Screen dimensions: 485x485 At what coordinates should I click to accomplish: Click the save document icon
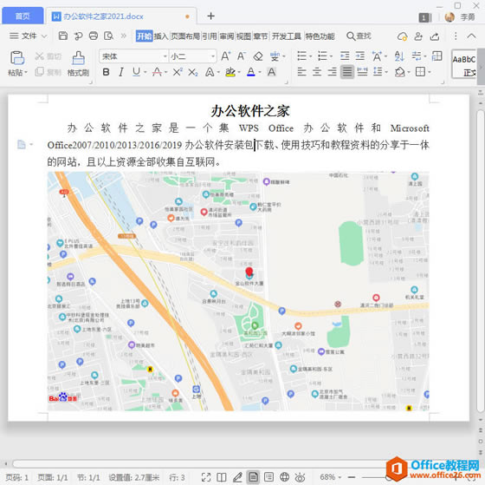[62, 36]
